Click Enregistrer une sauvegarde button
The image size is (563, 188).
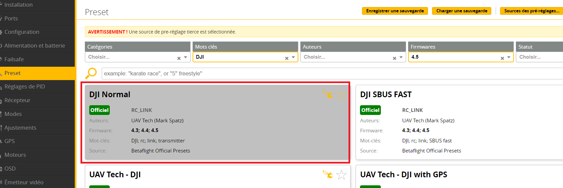[395, 11]
